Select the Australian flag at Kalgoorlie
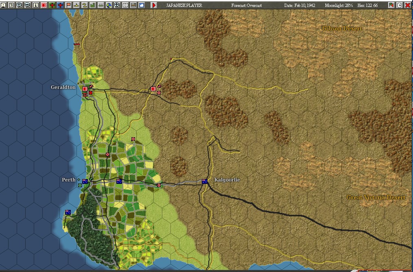The image size is (413, 272). click(205, 181)
